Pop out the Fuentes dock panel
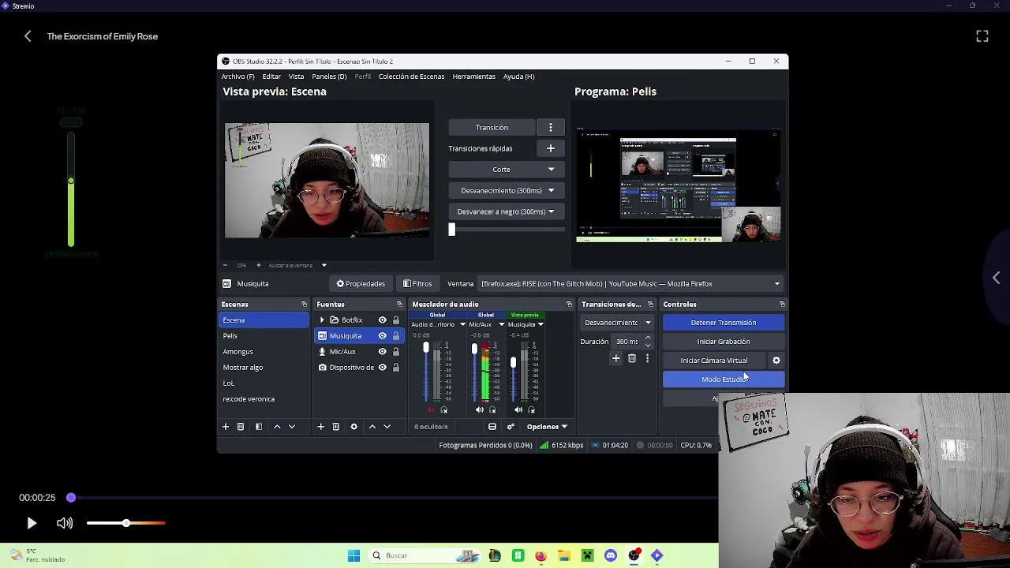Screen dimensions: 1010x568 pyautogui.click(x=399, y=305)
